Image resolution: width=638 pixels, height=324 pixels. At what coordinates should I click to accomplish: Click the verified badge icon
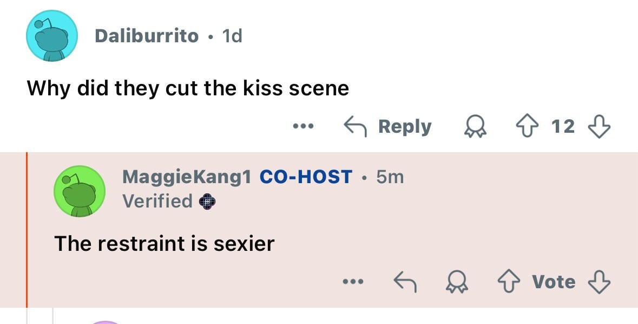[x=208, y=202]
